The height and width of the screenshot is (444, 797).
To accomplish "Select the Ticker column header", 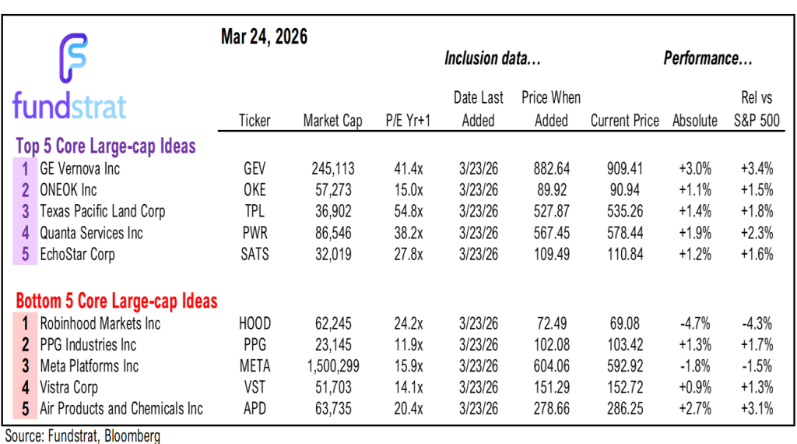I will (255, 121).
